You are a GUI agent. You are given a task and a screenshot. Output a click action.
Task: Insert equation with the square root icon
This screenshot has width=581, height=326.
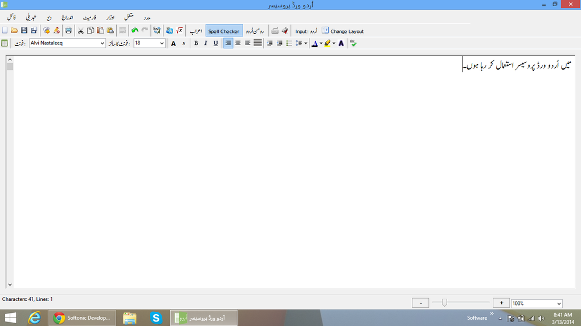[179, 30]
